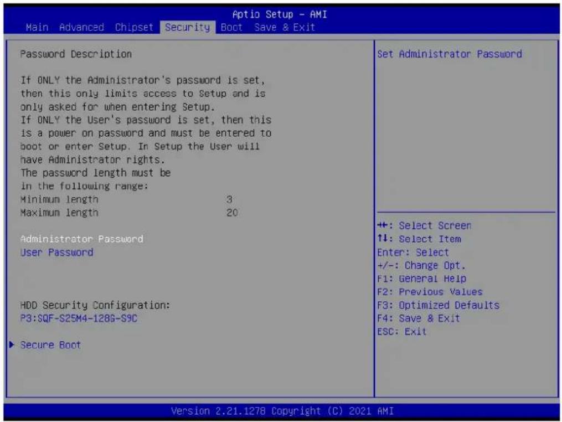Image resolution: width=562 pixels, height=422 pixels.
Task: Click the left-right arrows icon for Select Screen
Action: coord(383,225)
